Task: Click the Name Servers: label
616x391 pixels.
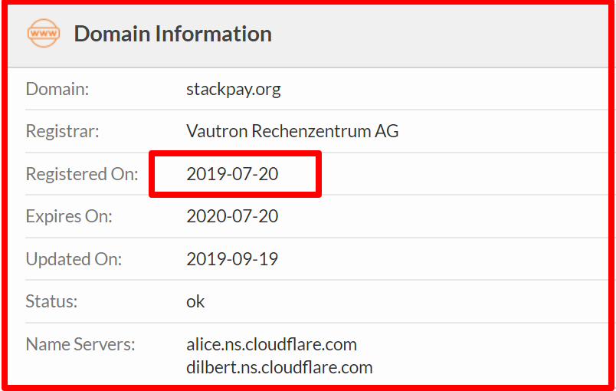Action: tap(80, 345)
